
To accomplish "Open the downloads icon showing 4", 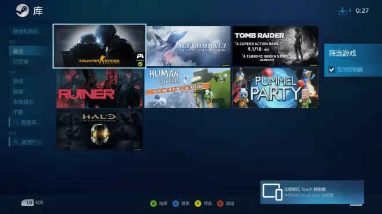I will coord(342,10).
